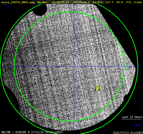Click the 2022/07/13 20:02HST image timestamp
Viewport: 143px width, 134px height.
[128, 133]
